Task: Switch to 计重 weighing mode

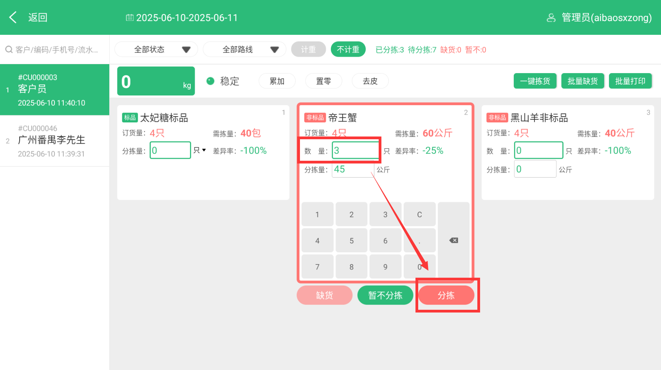Action: [308, 49]
